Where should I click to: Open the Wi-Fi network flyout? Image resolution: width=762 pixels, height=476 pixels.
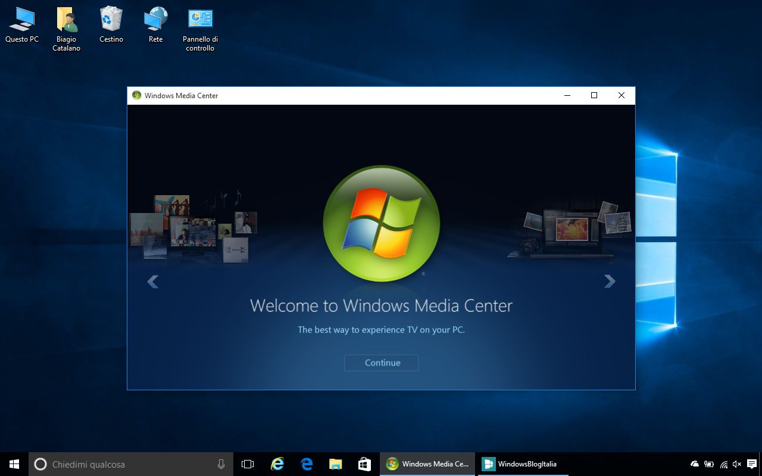[x=723, y=464]
